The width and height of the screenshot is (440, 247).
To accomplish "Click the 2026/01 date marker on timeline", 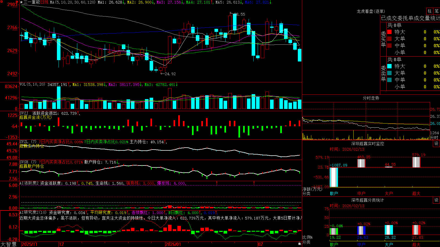I will [x=173, y=244].
